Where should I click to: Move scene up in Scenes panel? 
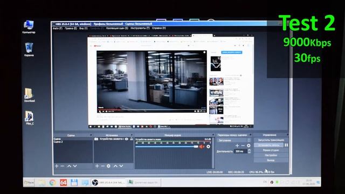[69, 166]
